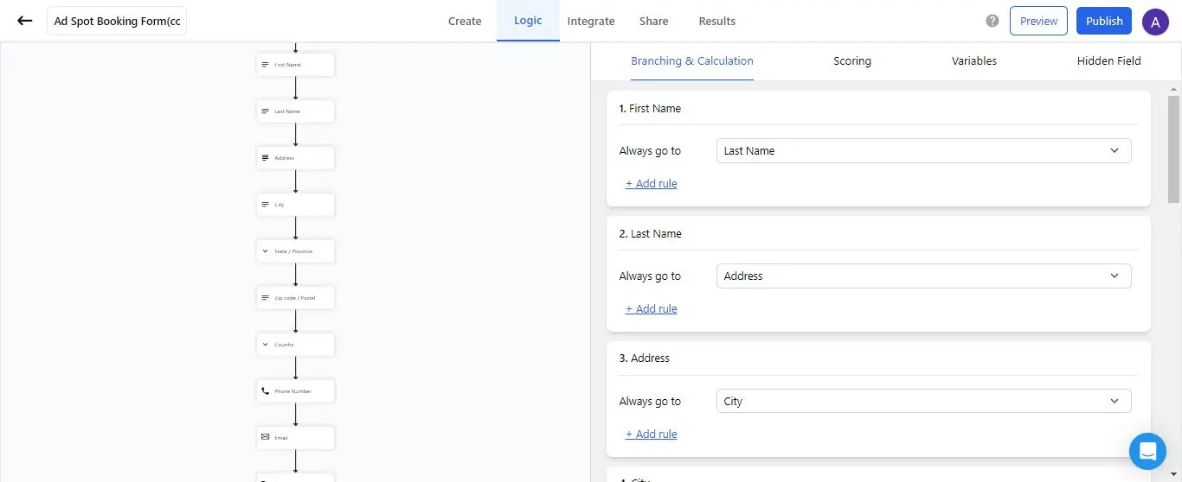Viewport: 1182px width, 482px height.
Task: Expand the Address 'Always go to' dropdown
Action: (923, 402)
